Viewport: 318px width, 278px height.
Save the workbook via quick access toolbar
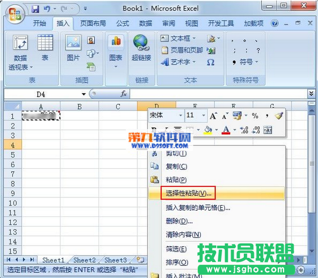(36, 9)
